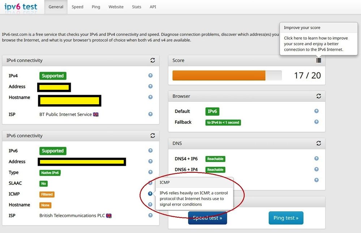Open help for DNS4 + IP6 row
The image size is (361, 233).
(317, 158)
